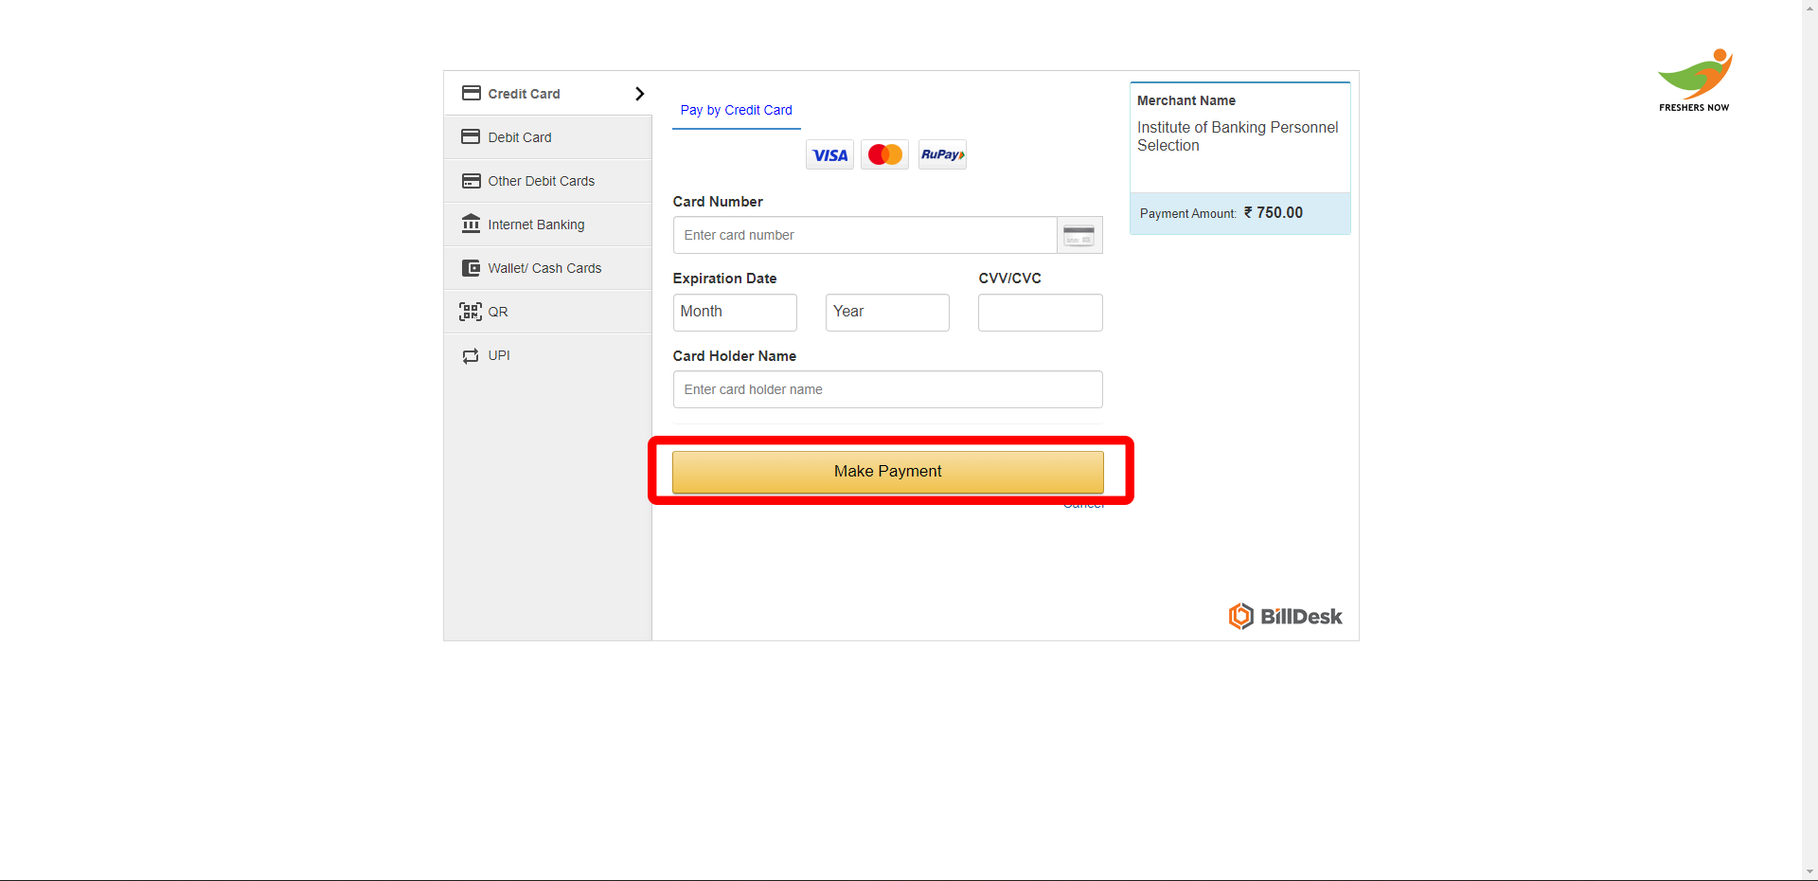Viewport: 1818px width, 881px height.
Task: Select Wallet/ Cash Cards option
Action: click(x=547, y=268)
